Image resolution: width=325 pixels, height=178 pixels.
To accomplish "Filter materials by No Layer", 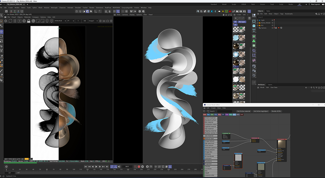I will tap(242, 22).
